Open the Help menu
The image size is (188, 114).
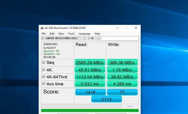click(x=97, y=34)
